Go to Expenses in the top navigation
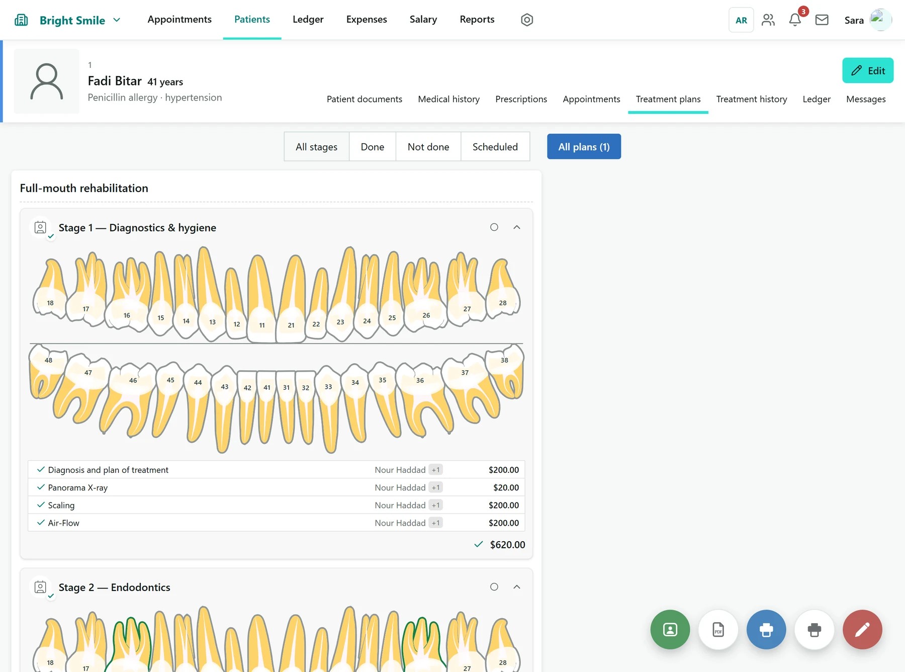This screenshot has width=905, height=672. click(367, 19)
